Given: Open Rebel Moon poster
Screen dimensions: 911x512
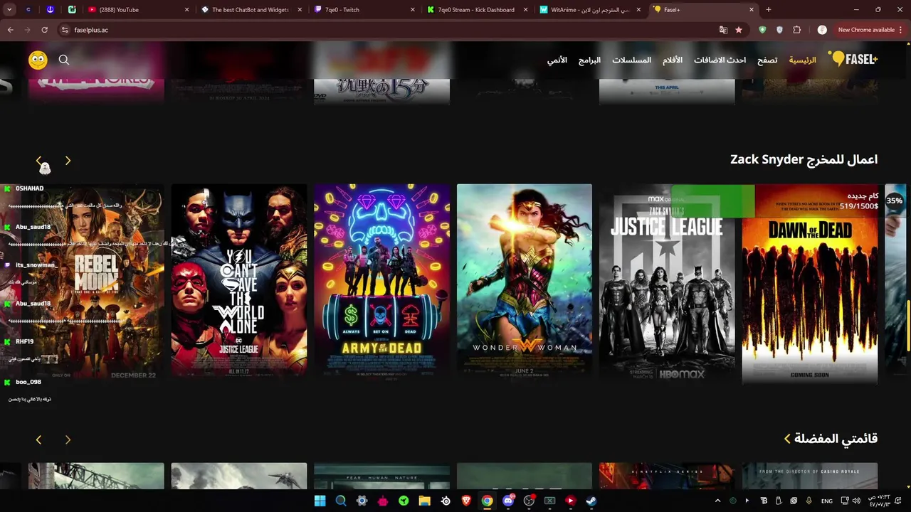Looking at the screenshot, I should [x=96, y=283].
